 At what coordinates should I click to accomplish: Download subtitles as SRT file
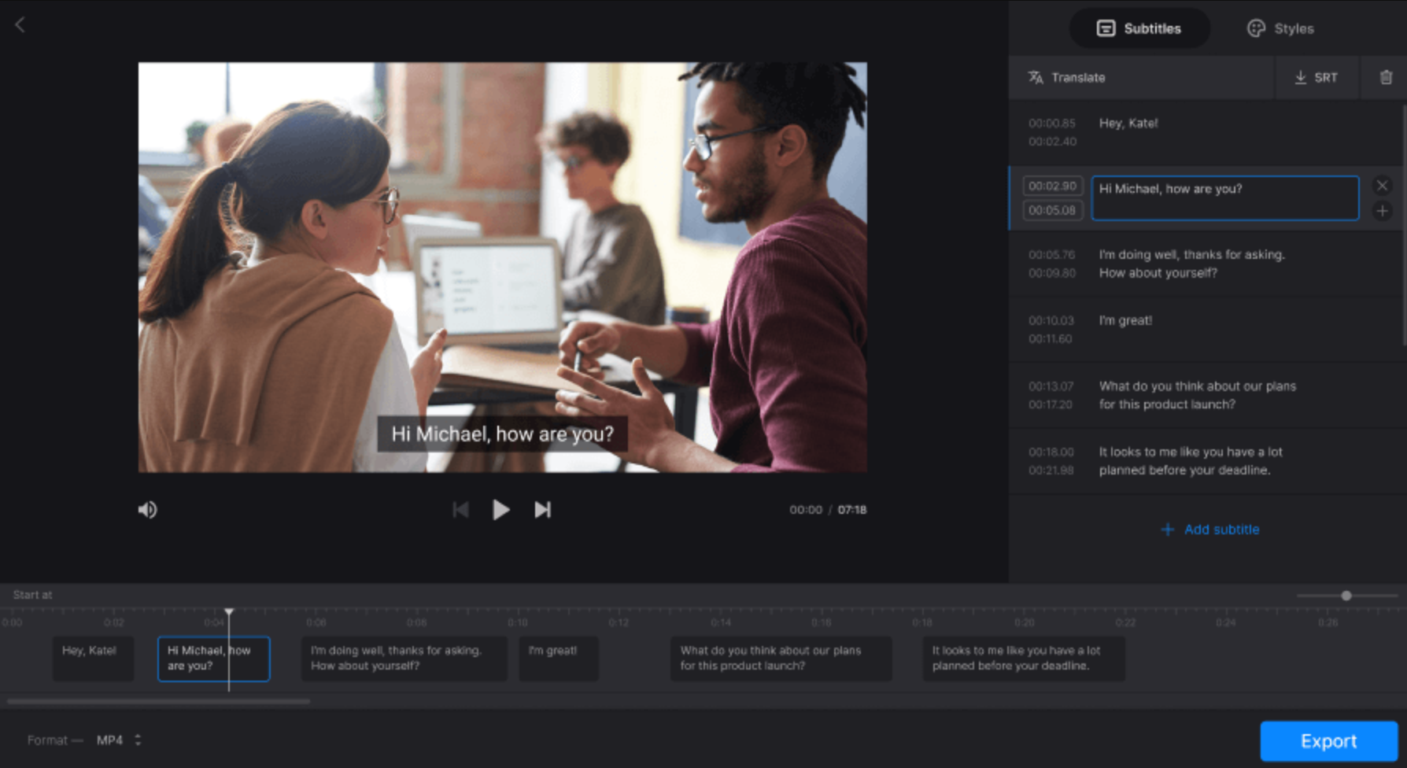pyautogui.click(x=1317, y=77)
